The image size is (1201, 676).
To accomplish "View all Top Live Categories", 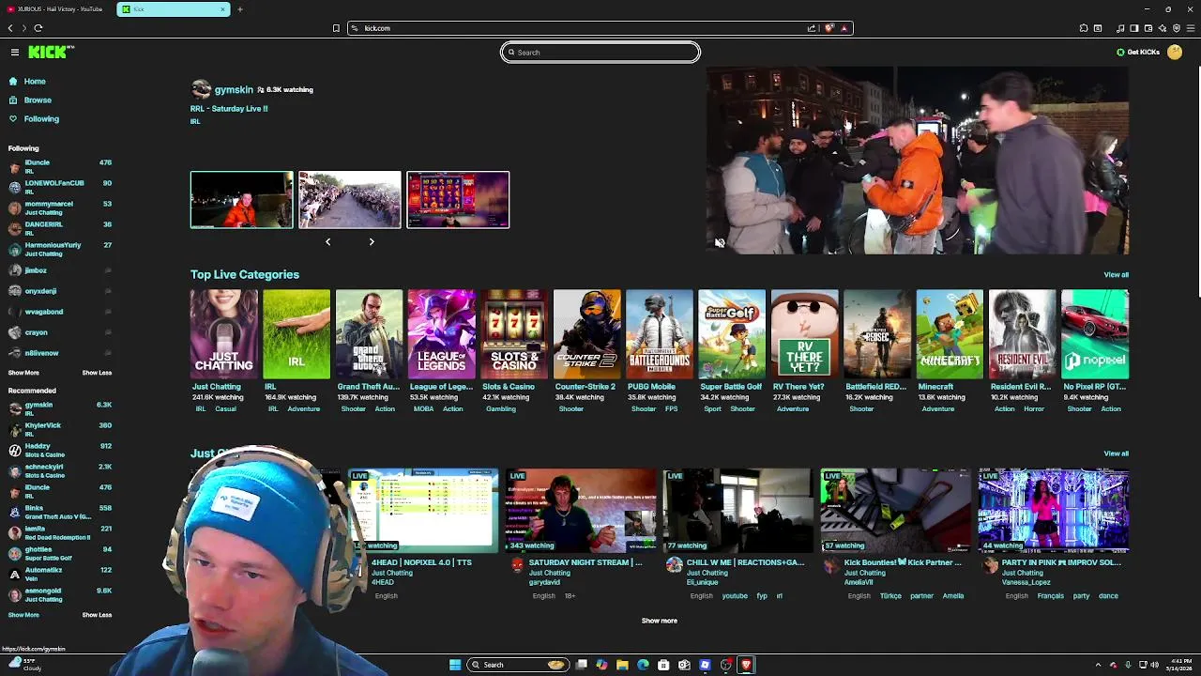I will (1116, 275).
